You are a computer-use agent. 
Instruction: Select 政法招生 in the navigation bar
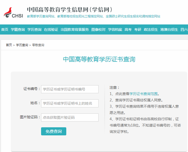click(151, 29)
